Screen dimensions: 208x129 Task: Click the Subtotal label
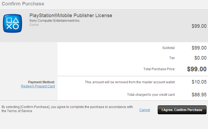click(x=169, y=48)
